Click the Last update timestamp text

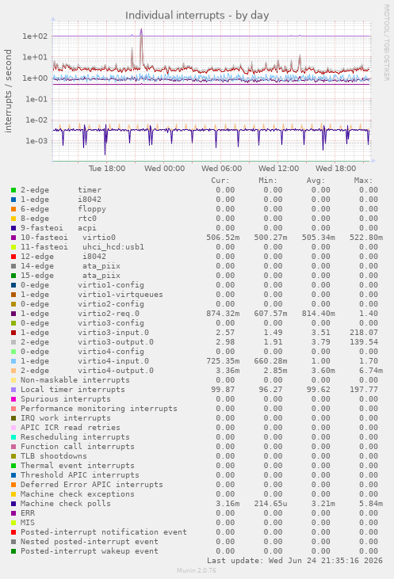point(295,561)
